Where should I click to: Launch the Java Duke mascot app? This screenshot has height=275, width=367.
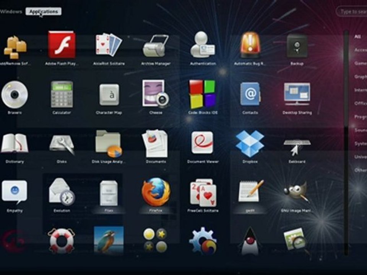tap(250, 241)
